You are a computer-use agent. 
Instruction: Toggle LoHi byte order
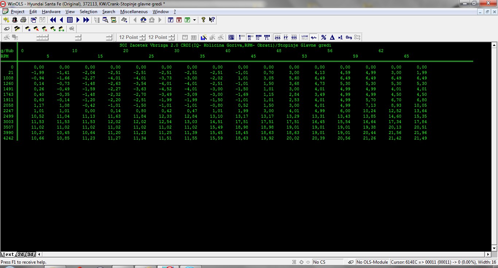[305, 37]
